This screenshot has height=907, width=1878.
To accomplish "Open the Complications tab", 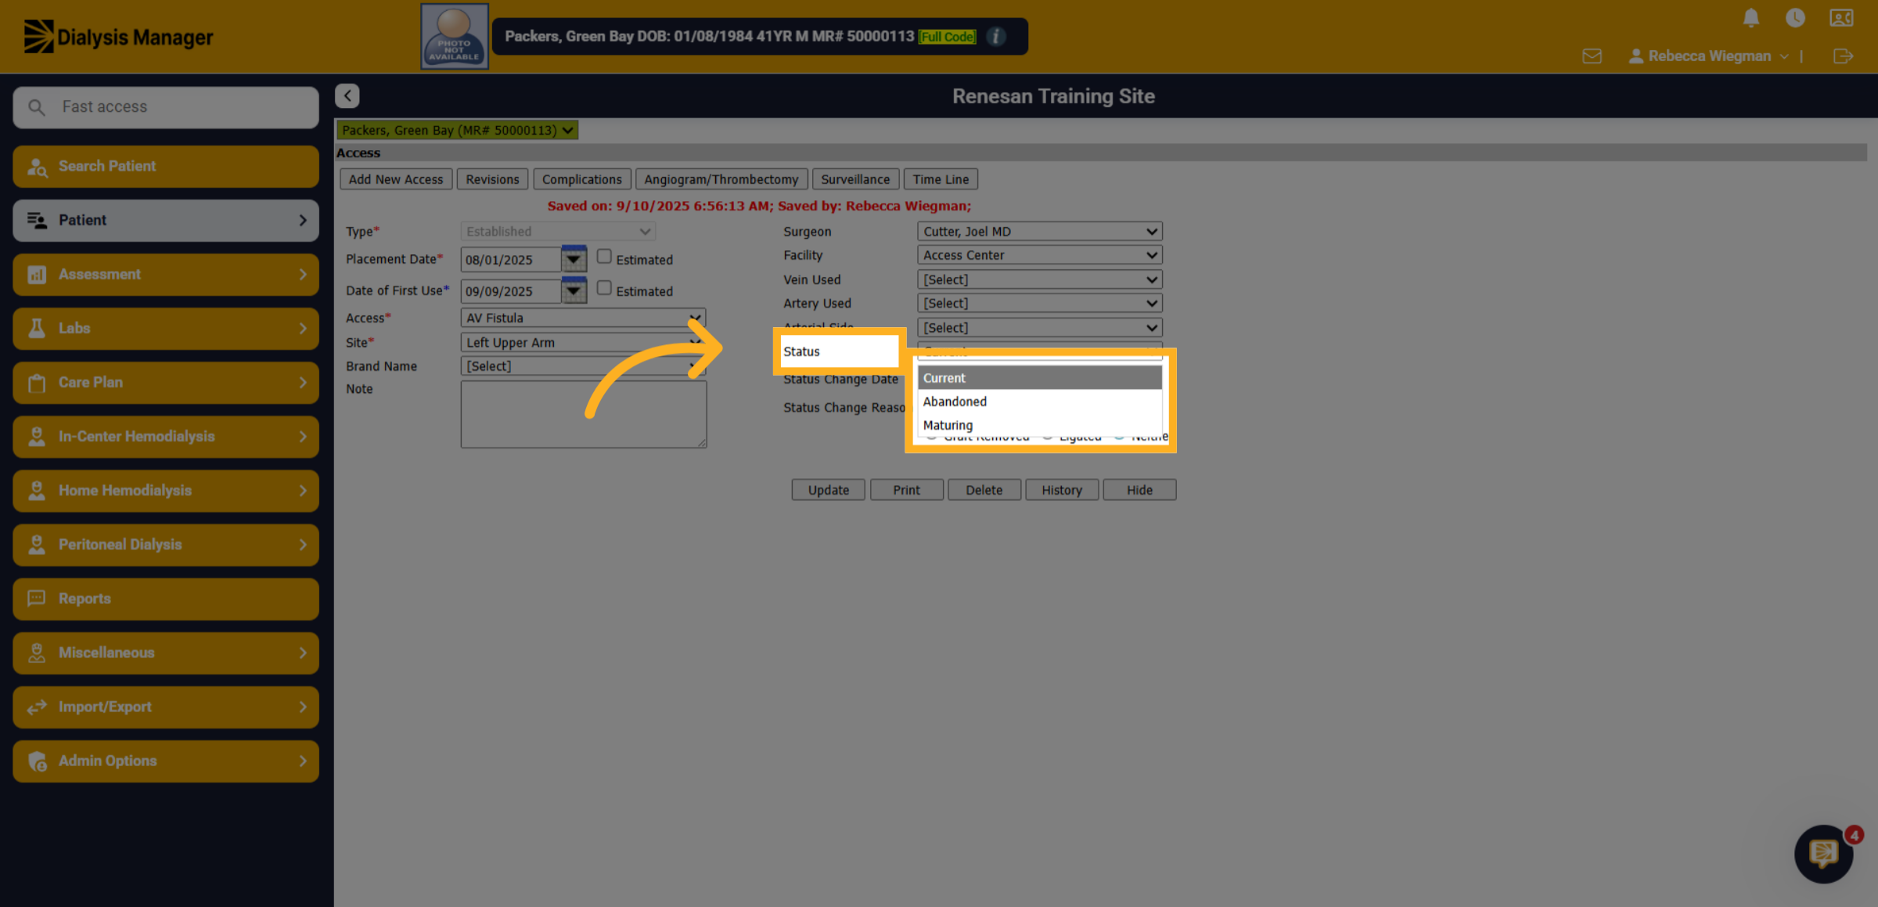I will pos(581,179).
